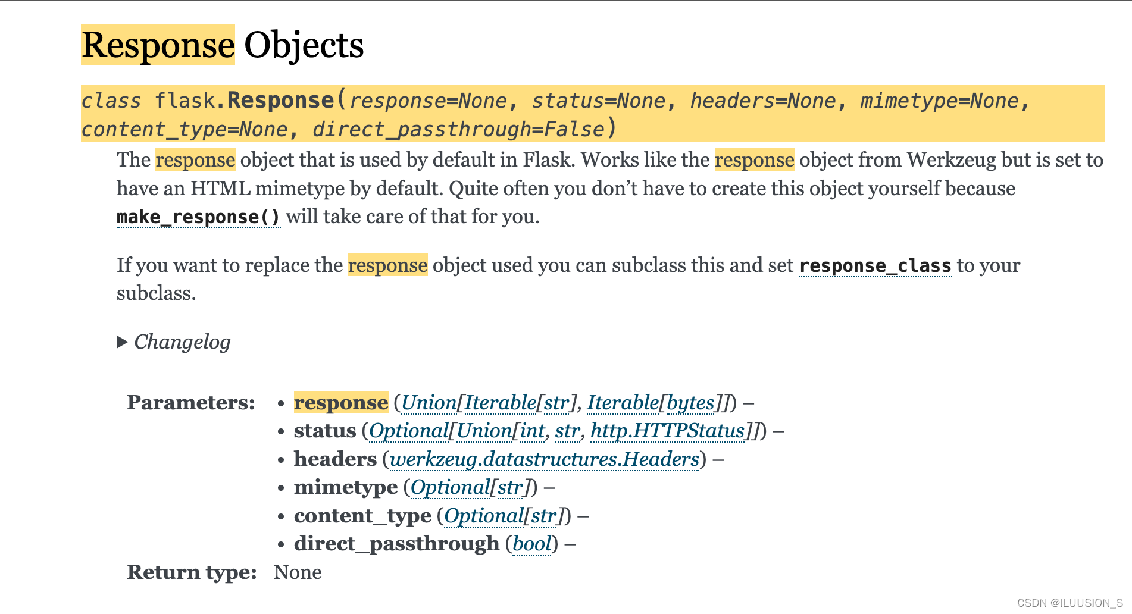
Task: Click the Return type: label
Action: tap(192, 572)
